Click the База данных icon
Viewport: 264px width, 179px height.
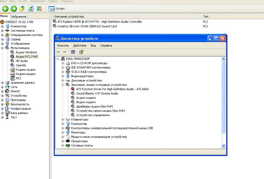coord(7,113)
